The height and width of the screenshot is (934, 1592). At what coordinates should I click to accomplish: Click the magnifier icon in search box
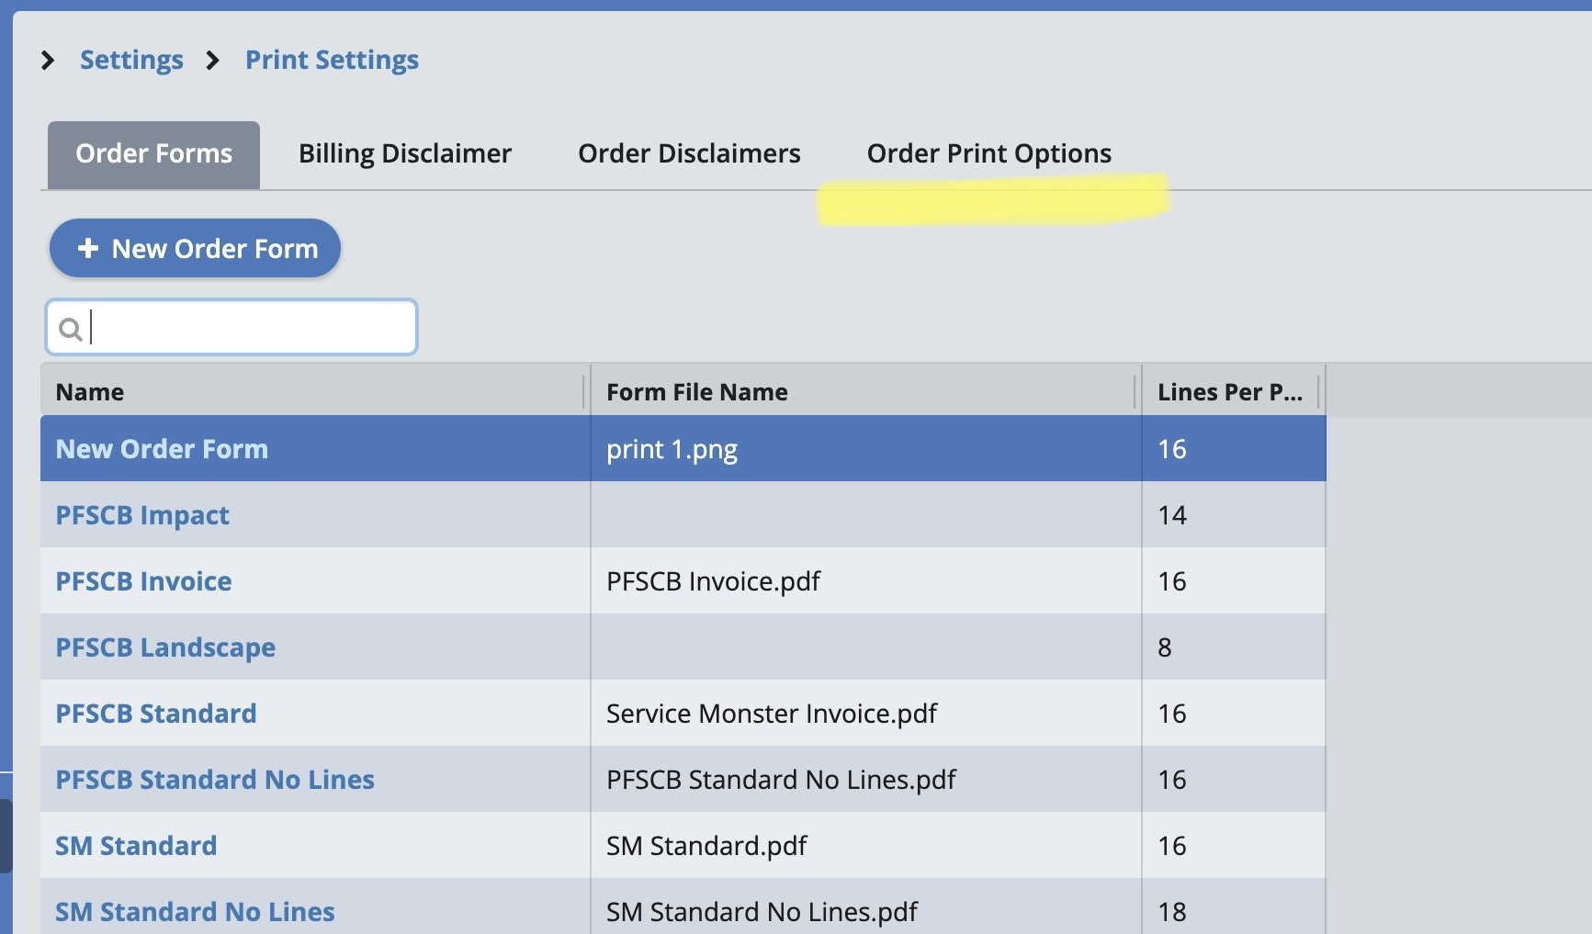[70, 329]
